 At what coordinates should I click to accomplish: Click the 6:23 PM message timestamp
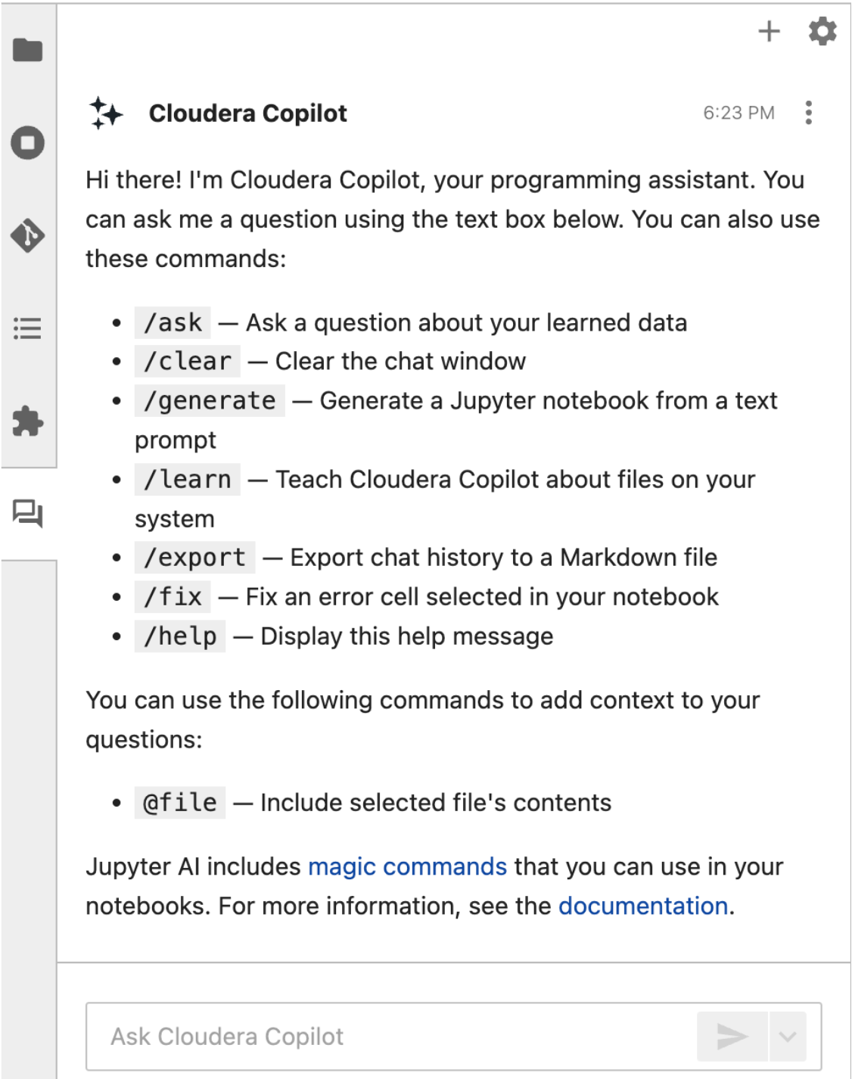pos(739,113)
